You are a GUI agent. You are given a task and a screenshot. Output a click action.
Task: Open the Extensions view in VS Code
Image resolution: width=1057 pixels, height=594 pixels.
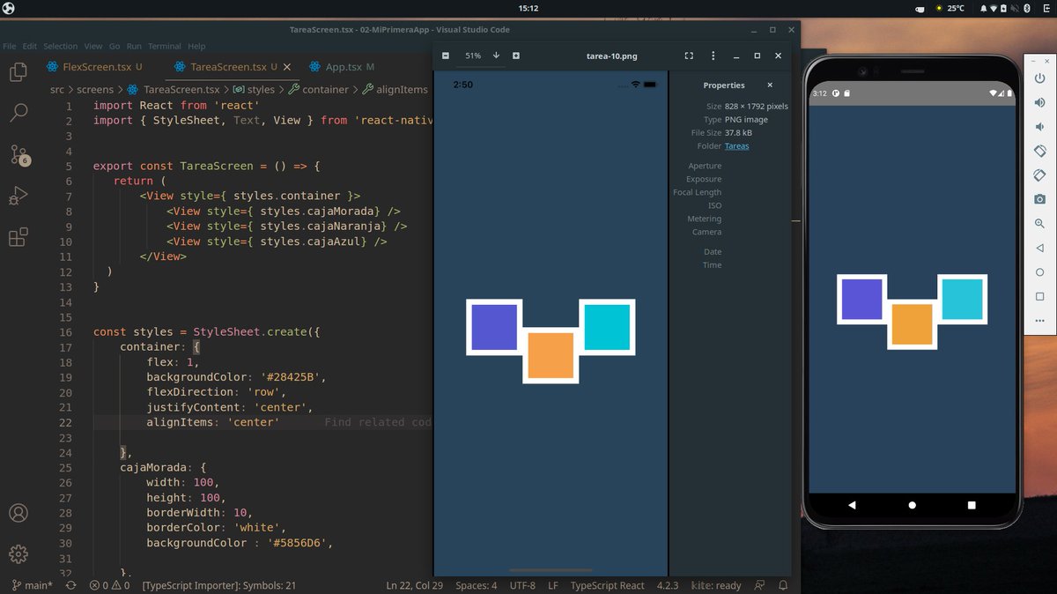tap(18, 237)
